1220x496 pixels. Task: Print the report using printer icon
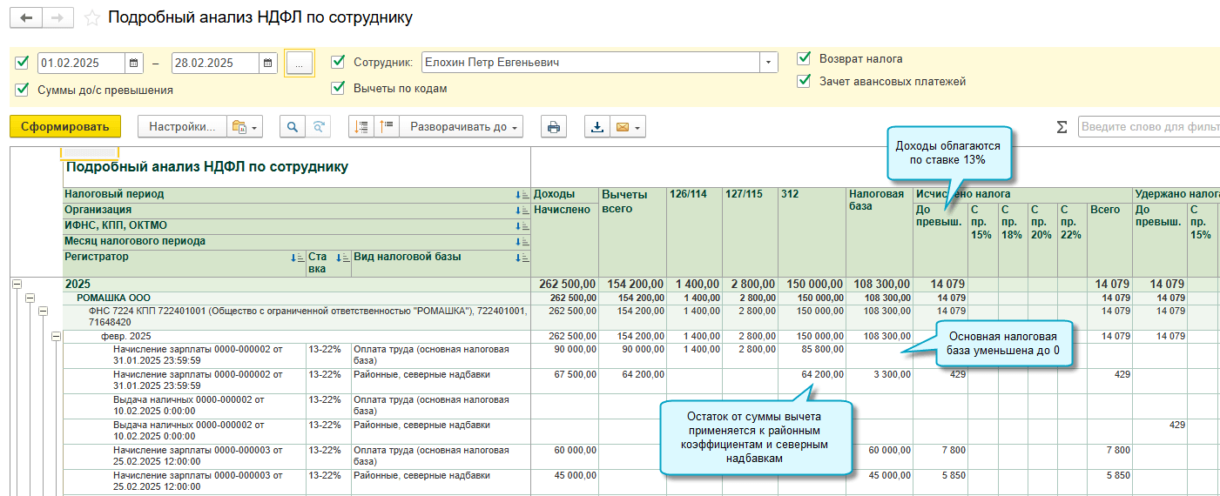point(553,127)
